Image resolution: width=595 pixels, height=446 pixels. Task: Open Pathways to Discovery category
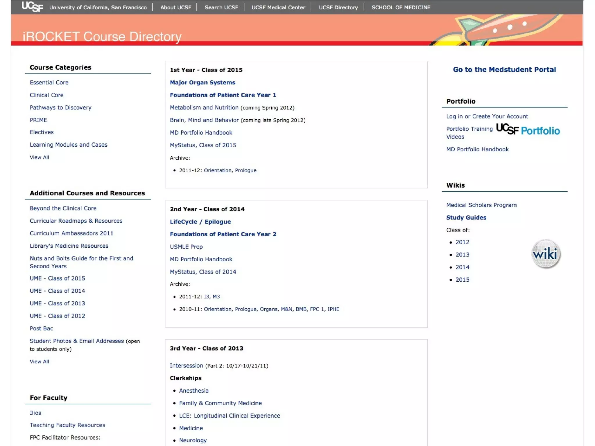coord(60,107)
